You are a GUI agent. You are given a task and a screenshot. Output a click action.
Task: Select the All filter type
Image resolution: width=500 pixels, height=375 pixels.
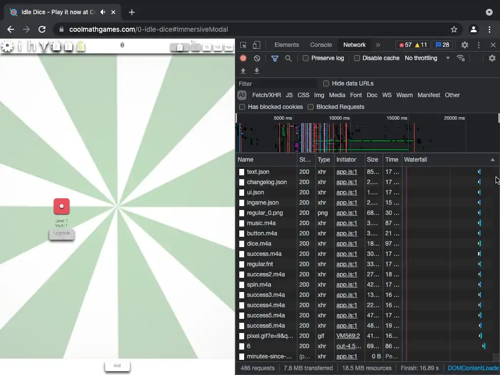pyautogui.click(x=242, y=95)
